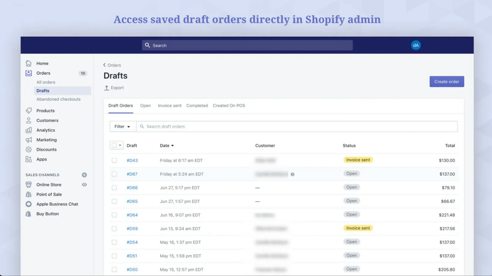Check the checkbox for draft #D43
The width and height of the screenshot is (492, 276).
click(x=114, y=160)
